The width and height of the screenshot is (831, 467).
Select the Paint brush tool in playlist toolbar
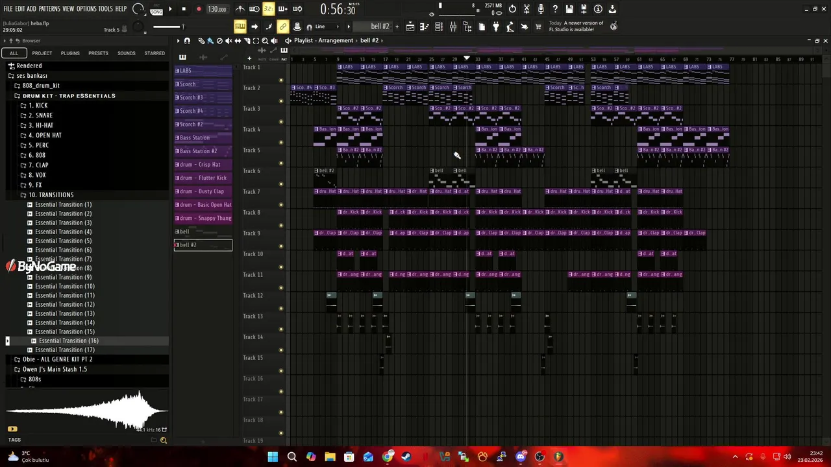click(210, 41)
